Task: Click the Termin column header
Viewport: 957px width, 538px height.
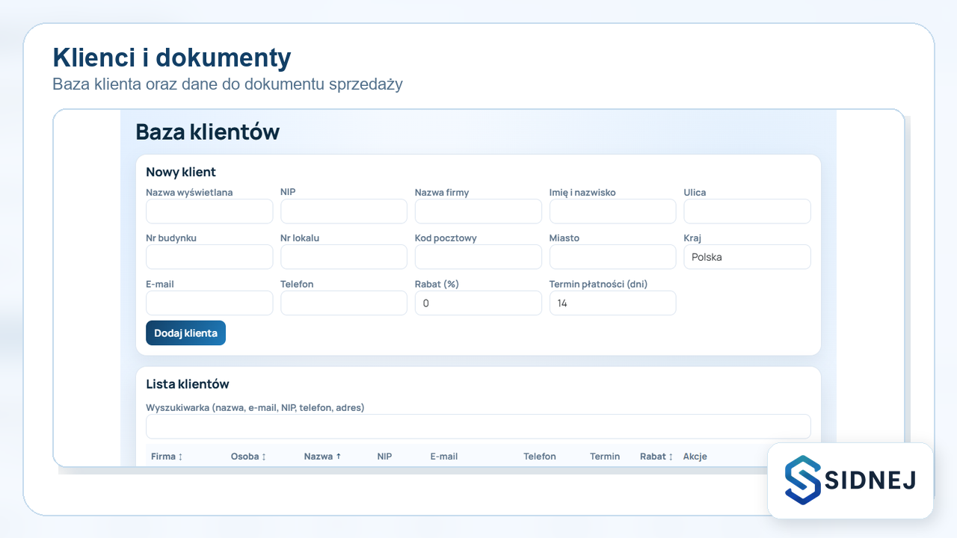Action: (x=605, y=457)
